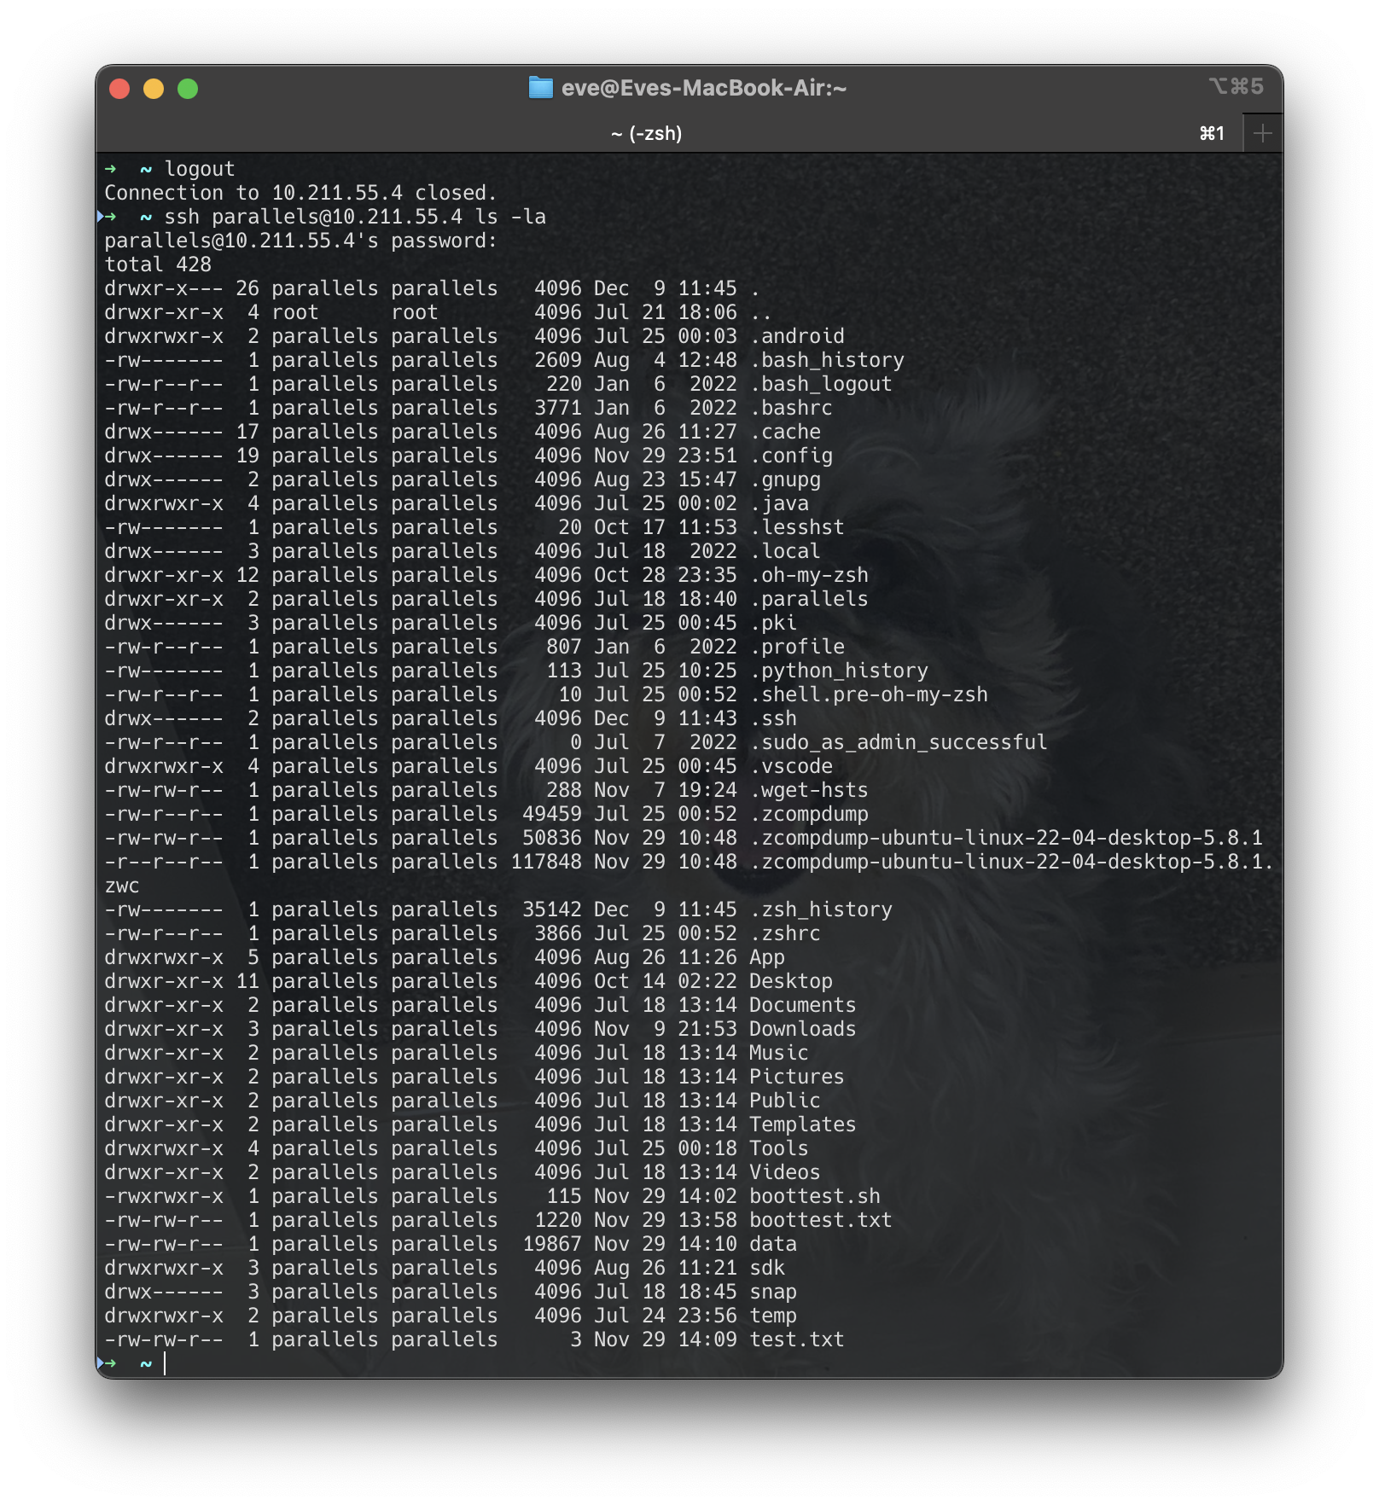Select the test.txt entry
The image size is (1379, 1505).
[x=795, y=1339]
